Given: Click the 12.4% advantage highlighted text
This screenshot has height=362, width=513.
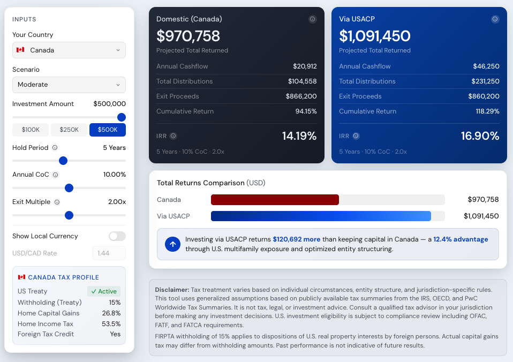Looking at the screenshot, I should (461, 239).
